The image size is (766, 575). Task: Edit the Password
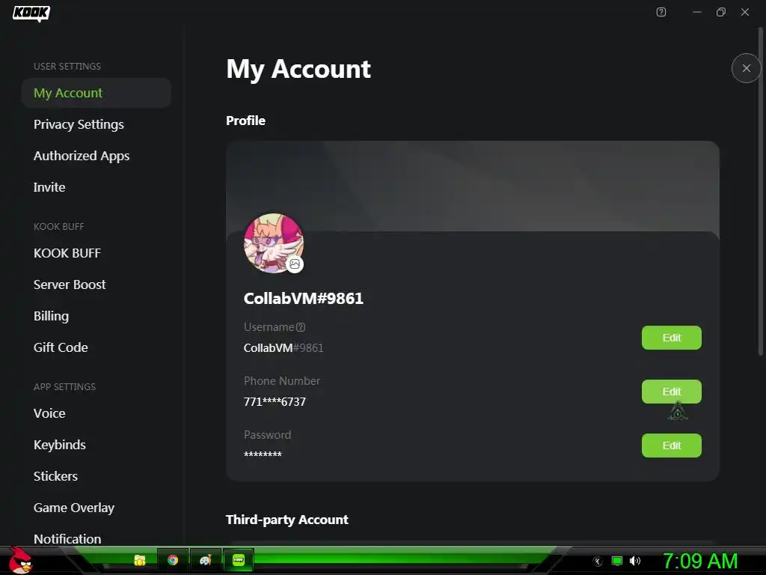(671, 445)
